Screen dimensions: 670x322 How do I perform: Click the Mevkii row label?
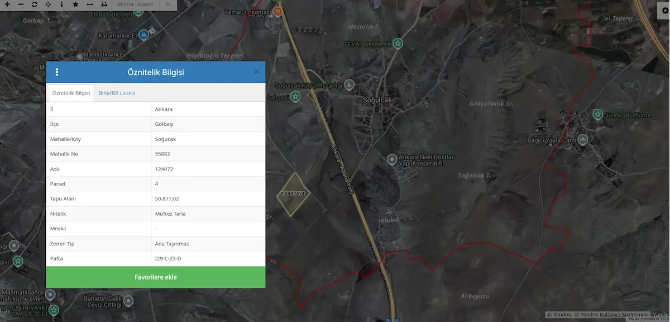tap(58, 229)
